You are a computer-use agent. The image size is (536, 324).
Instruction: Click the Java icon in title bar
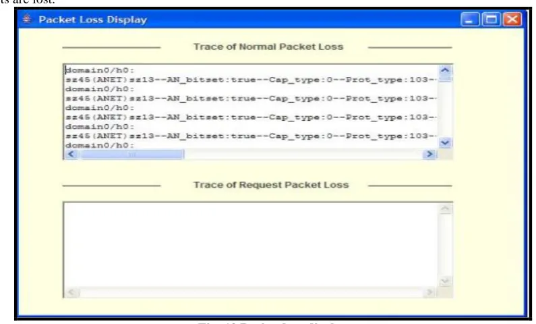(27, 19)
